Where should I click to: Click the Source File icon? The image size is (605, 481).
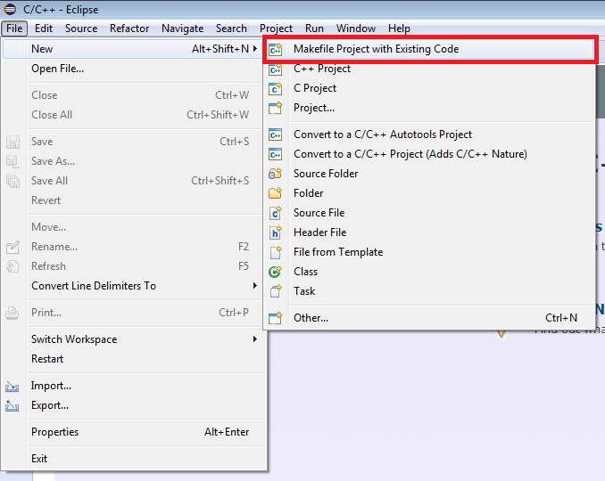pyautogui.click(x=276, y=213)
